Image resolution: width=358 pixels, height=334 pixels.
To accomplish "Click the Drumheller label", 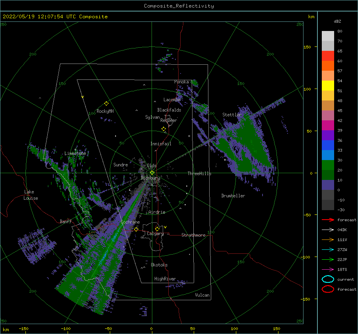I will [233, 196].
